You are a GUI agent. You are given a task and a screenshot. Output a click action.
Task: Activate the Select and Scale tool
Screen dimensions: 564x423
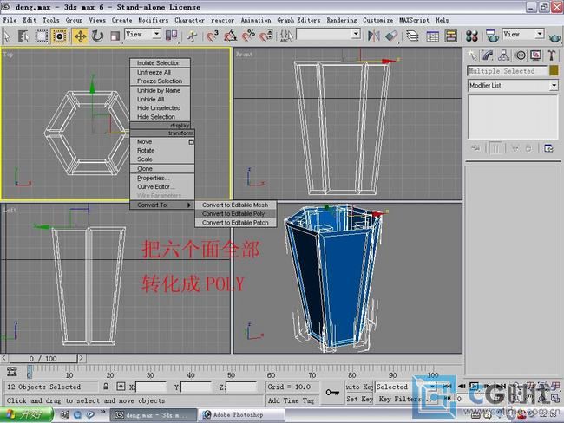coord(115,36)
